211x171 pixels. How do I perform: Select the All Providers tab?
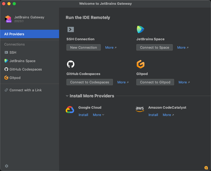30,34
